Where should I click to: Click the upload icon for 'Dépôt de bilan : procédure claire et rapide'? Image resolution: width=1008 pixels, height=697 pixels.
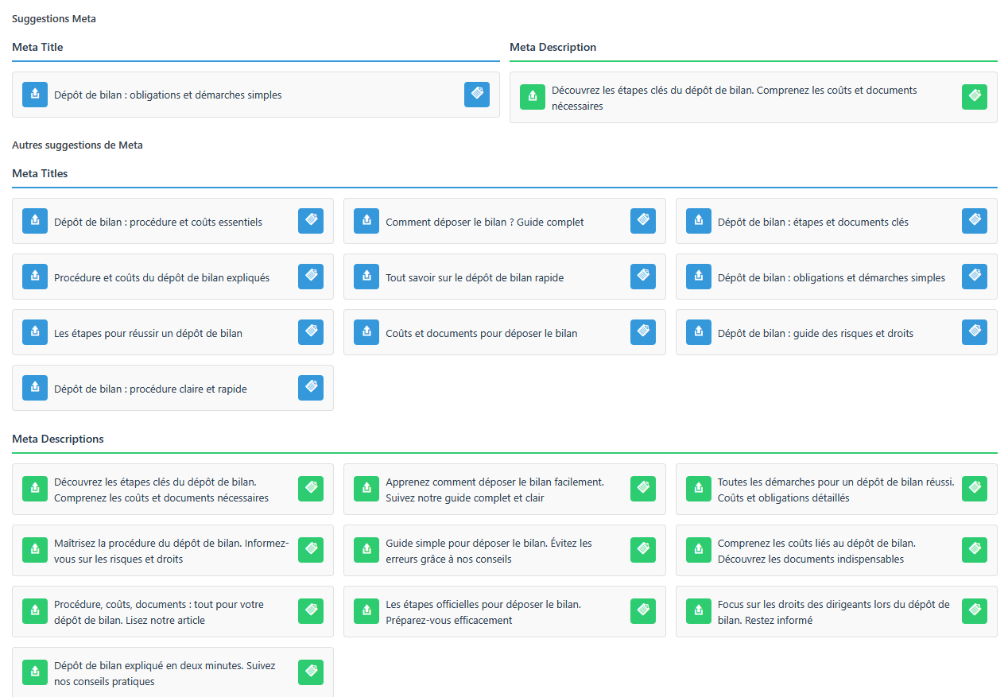(x=34, y=387)
